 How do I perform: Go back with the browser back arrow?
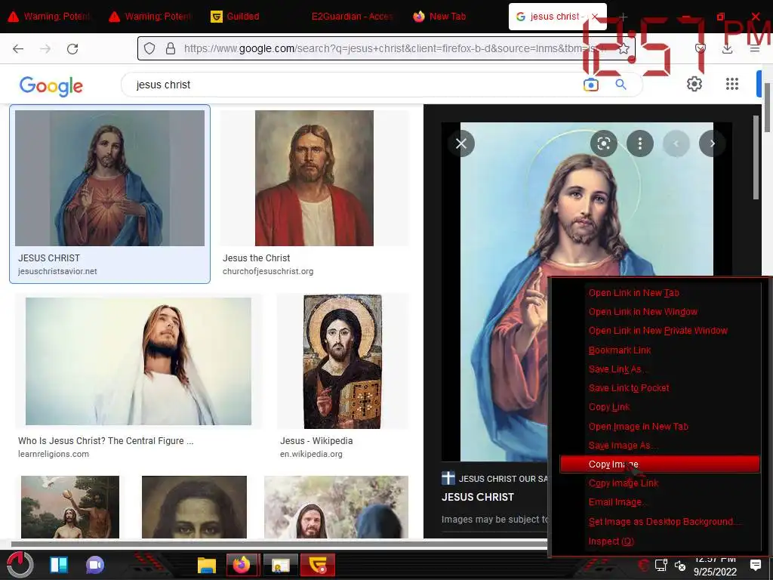tap(18, 48)
